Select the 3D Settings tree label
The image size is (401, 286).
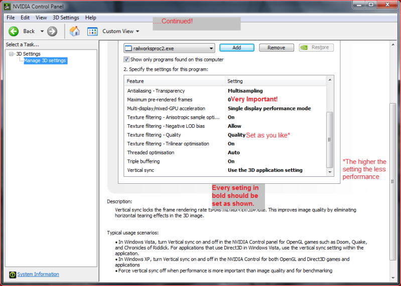click(x=29, y=54)
